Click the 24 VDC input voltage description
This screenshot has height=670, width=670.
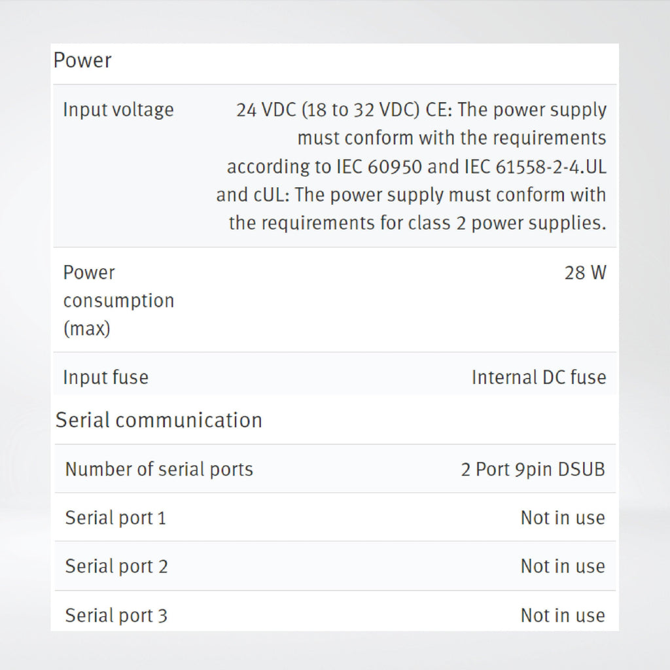[411, 166]
